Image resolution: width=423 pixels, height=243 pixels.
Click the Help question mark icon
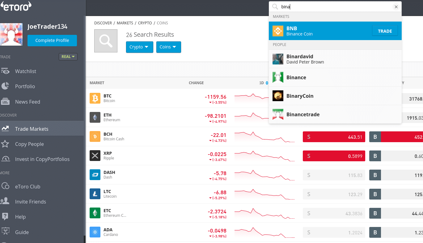pos(5,216)
